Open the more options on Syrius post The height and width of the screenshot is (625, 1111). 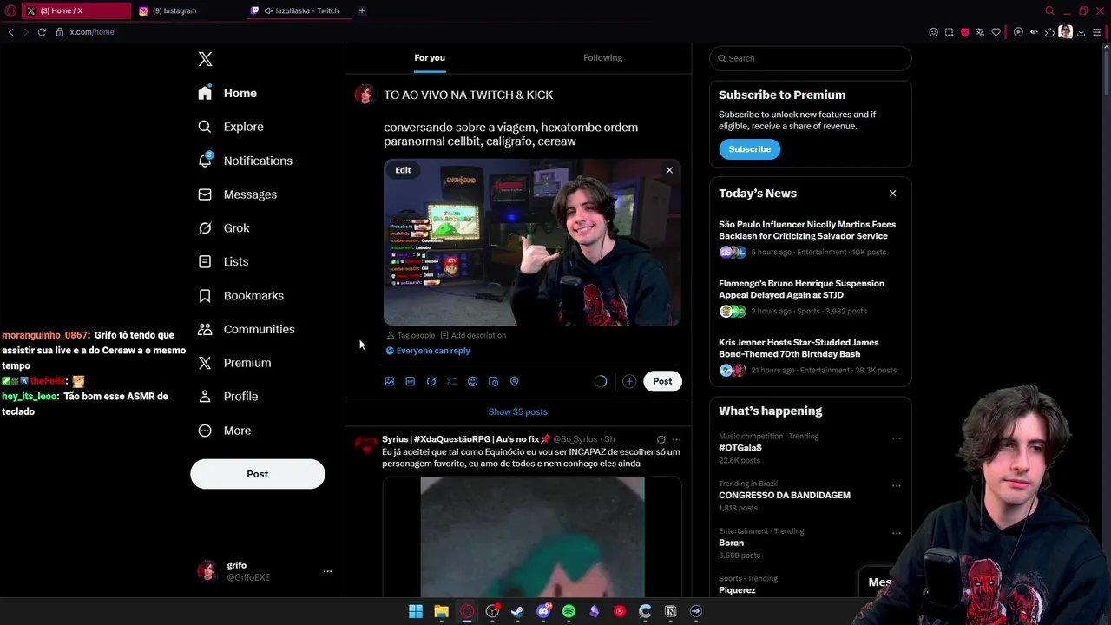tap(676, 439)
